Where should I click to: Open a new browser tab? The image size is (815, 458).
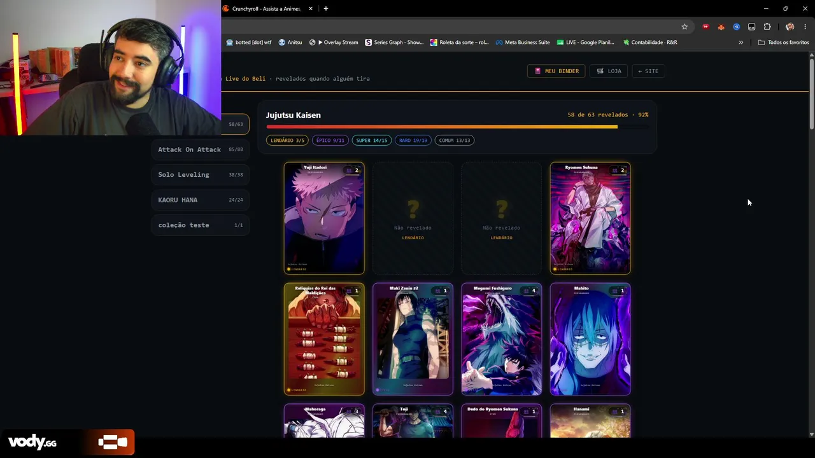coord(325,9)
